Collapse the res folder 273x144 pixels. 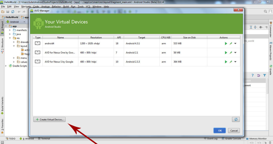click(10, 38)
